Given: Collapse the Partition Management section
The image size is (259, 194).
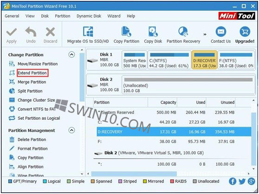Looking at the screenshot, I should click(x=71, y=130).
